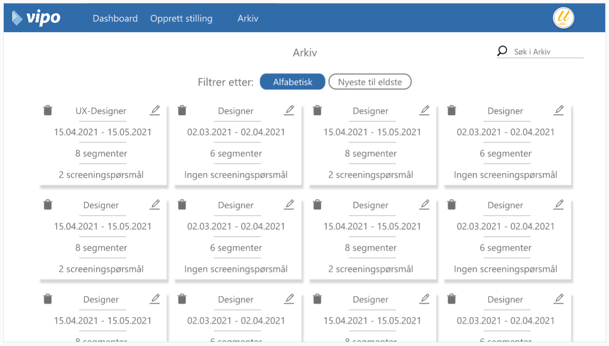Click the search magnifier icon
This screenshot has height=346, width=609.
click(x=502, y=51)
